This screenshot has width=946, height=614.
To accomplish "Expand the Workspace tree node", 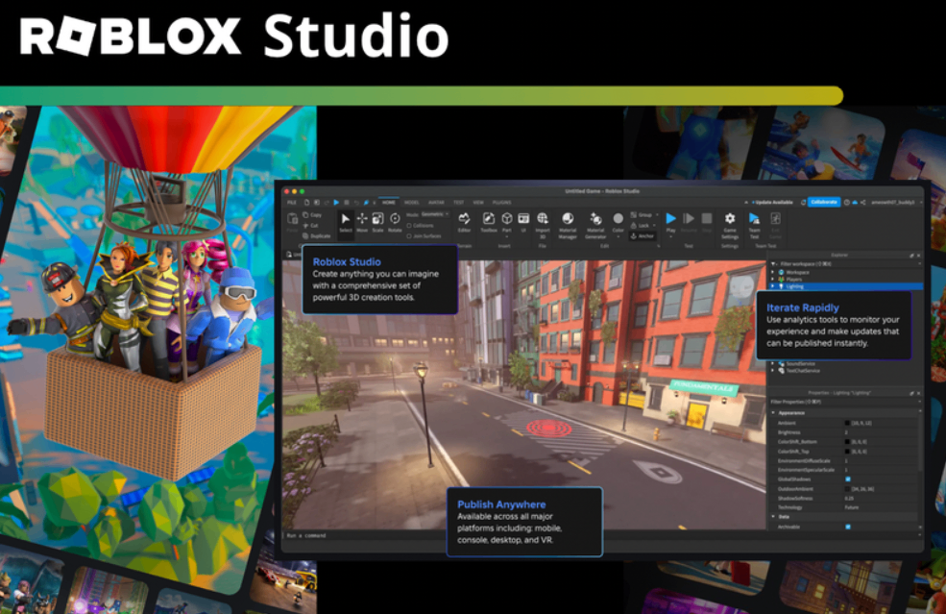I will click(772, 272).
